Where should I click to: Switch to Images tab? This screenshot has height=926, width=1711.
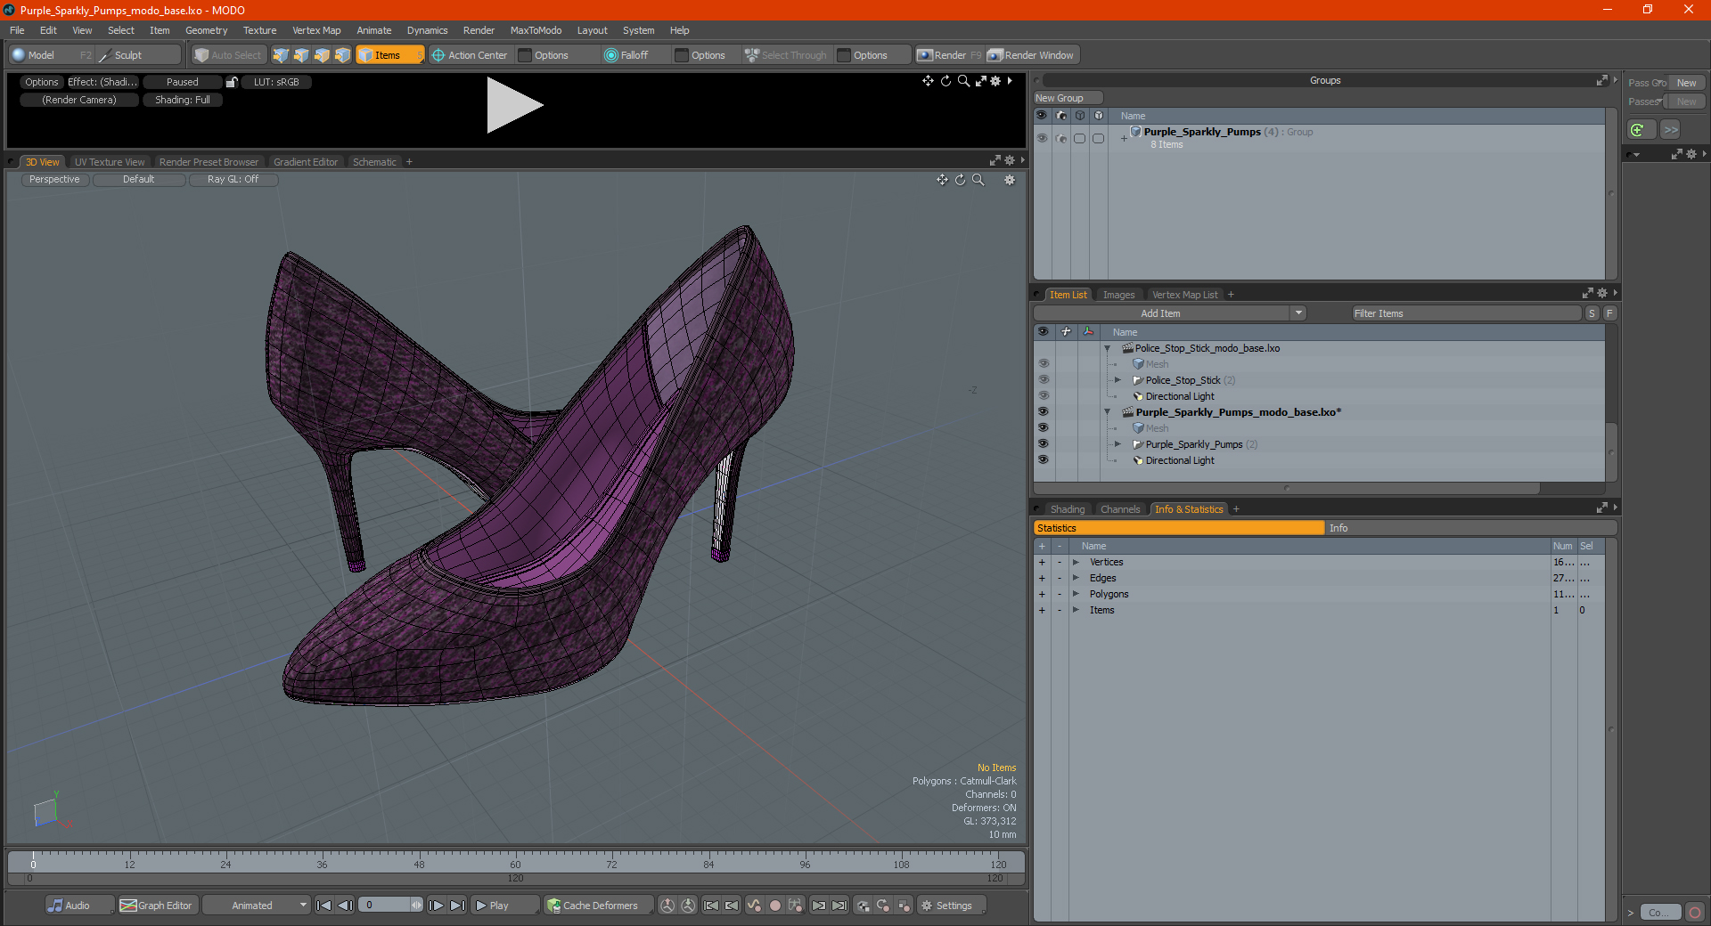click(x=1118, y=295)
